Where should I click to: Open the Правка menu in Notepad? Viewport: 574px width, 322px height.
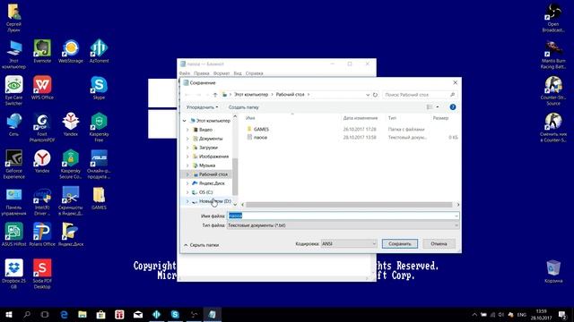[201, 73]
